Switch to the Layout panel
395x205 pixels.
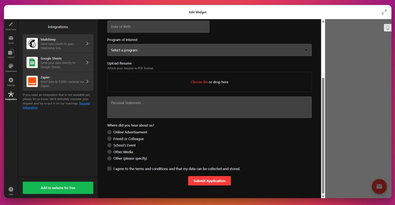click(x=11, y=54)
